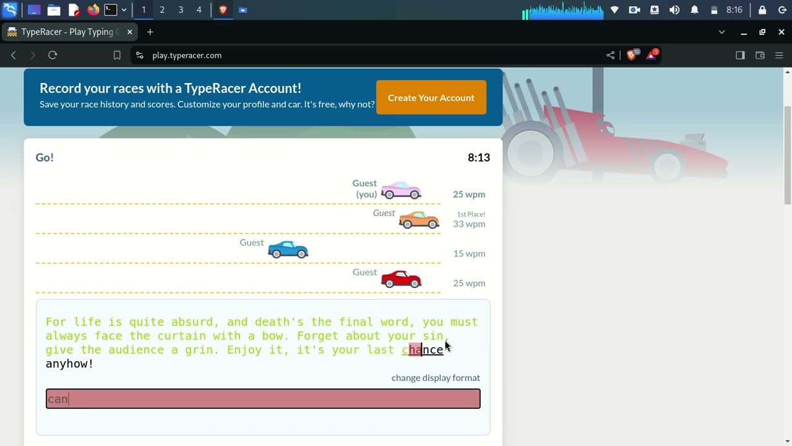Open the Kali Linux applications menu
The image size is (792, 446).
[10, 10]
